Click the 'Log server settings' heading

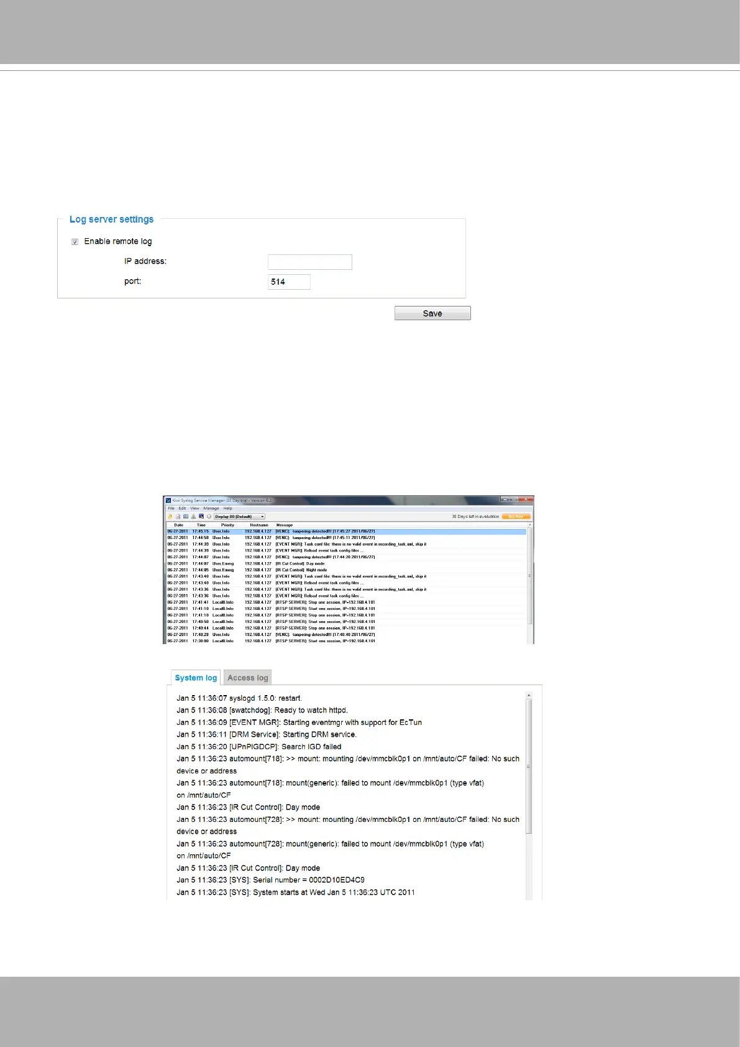[111, 219]
